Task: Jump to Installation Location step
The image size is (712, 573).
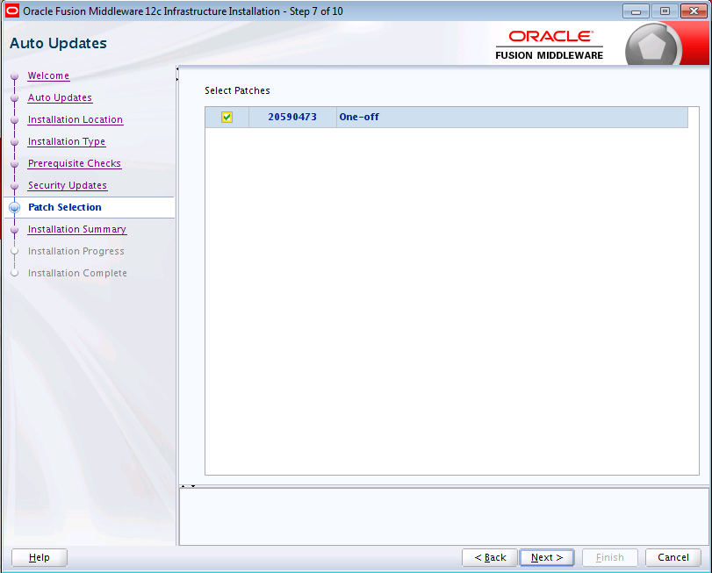Action: pos(76,119)
